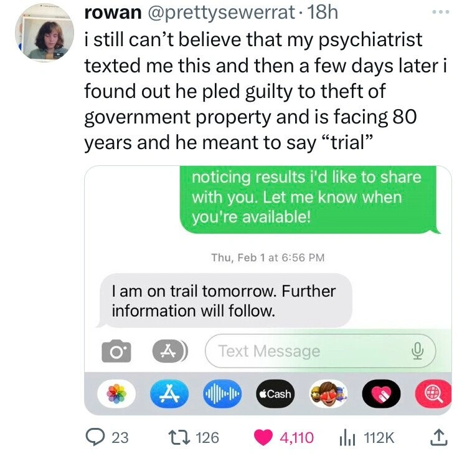Open the Apple Cash button
Viewport: 467px width, 456px height.
[x=275, y=394]
